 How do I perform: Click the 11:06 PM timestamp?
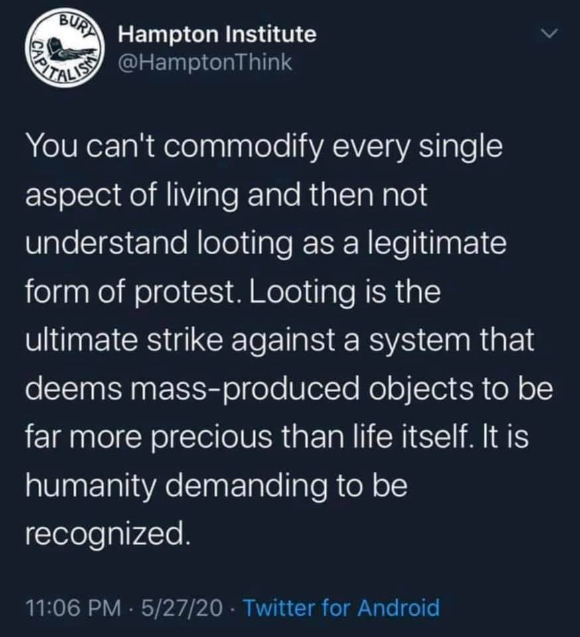pos(74,608)
